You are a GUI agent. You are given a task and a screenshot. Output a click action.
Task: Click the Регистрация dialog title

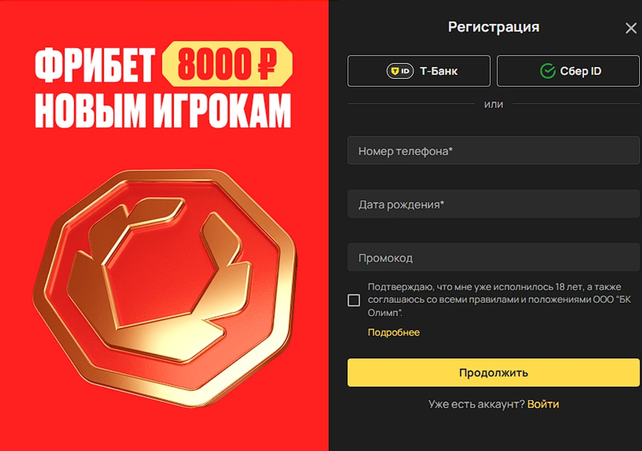point(493,27)
